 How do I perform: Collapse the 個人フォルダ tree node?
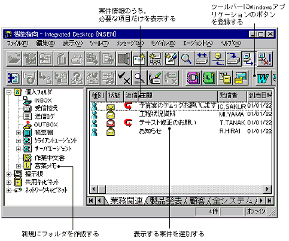tap(8, 92)
